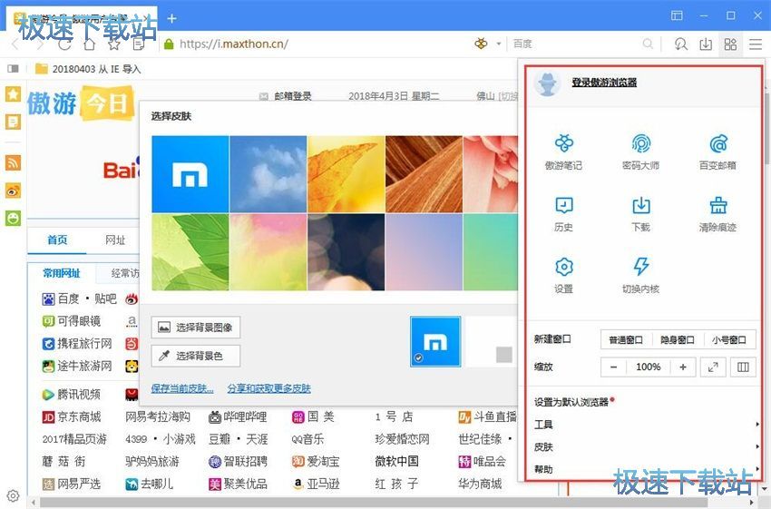Open RSS feed icon in left sidebar

click(x=14, y=162)
